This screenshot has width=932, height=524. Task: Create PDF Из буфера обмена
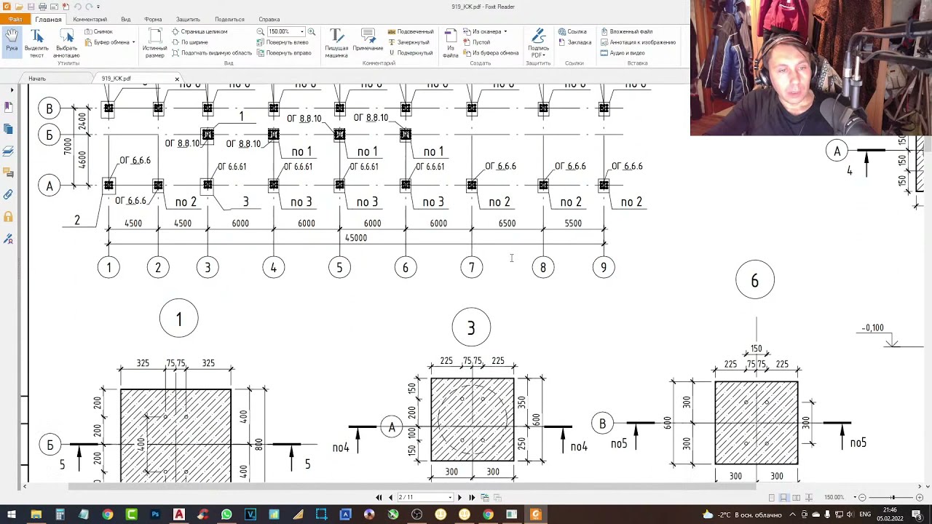(491, 53)
